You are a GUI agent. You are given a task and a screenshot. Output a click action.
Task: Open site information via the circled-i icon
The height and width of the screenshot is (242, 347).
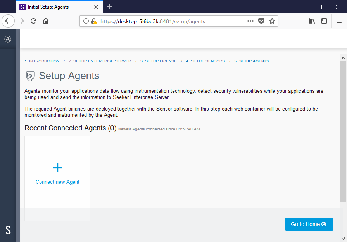pyautogui.click(x=86, y=21)
